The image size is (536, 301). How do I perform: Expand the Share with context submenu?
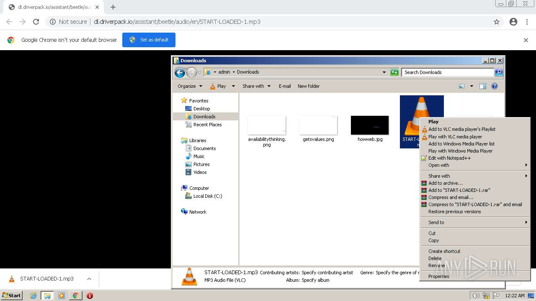click(x=475, y=176)
